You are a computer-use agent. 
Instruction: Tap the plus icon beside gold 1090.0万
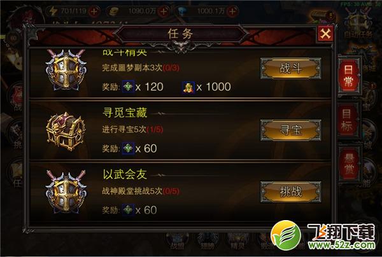tap(163, 11)
